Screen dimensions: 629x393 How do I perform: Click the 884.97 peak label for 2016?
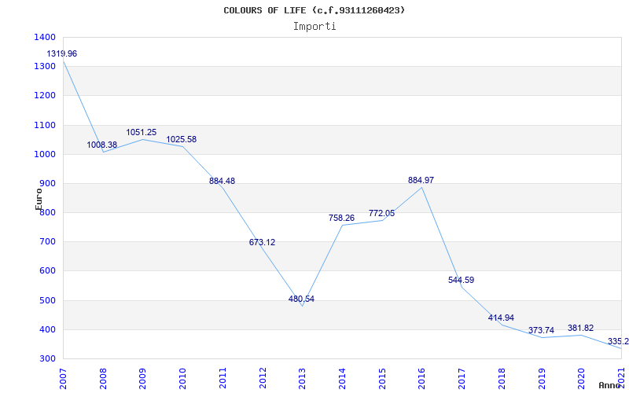pos(421,180)
